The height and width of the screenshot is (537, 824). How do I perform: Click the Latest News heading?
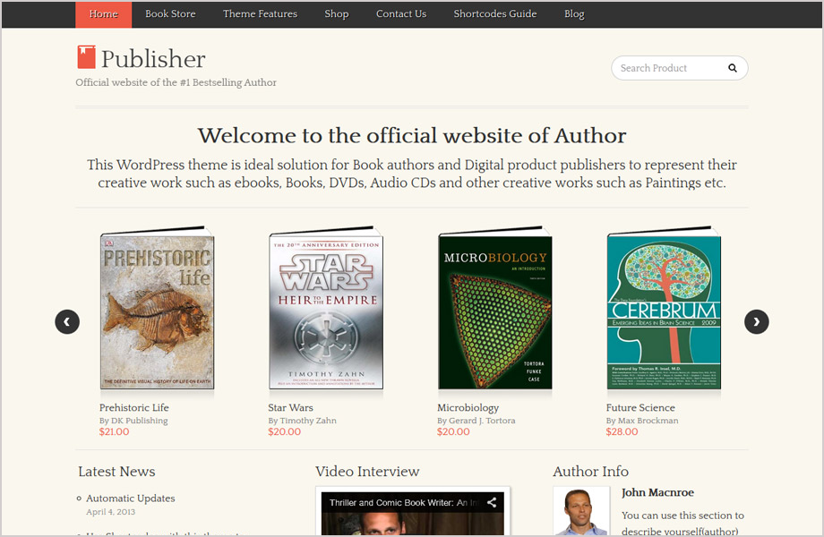(x=116, y=472)
